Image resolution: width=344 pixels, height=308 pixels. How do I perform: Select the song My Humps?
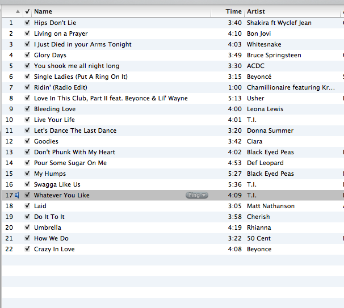tap(50, 174)
